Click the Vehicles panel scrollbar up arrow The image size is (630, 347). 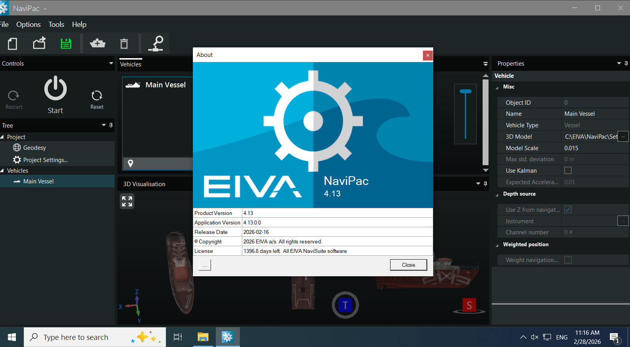coord(486,75)
